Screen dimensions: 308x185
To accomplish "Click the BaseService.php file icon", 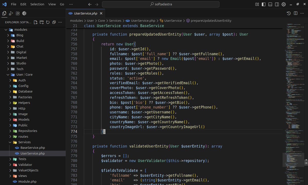I will pos(17,148).
